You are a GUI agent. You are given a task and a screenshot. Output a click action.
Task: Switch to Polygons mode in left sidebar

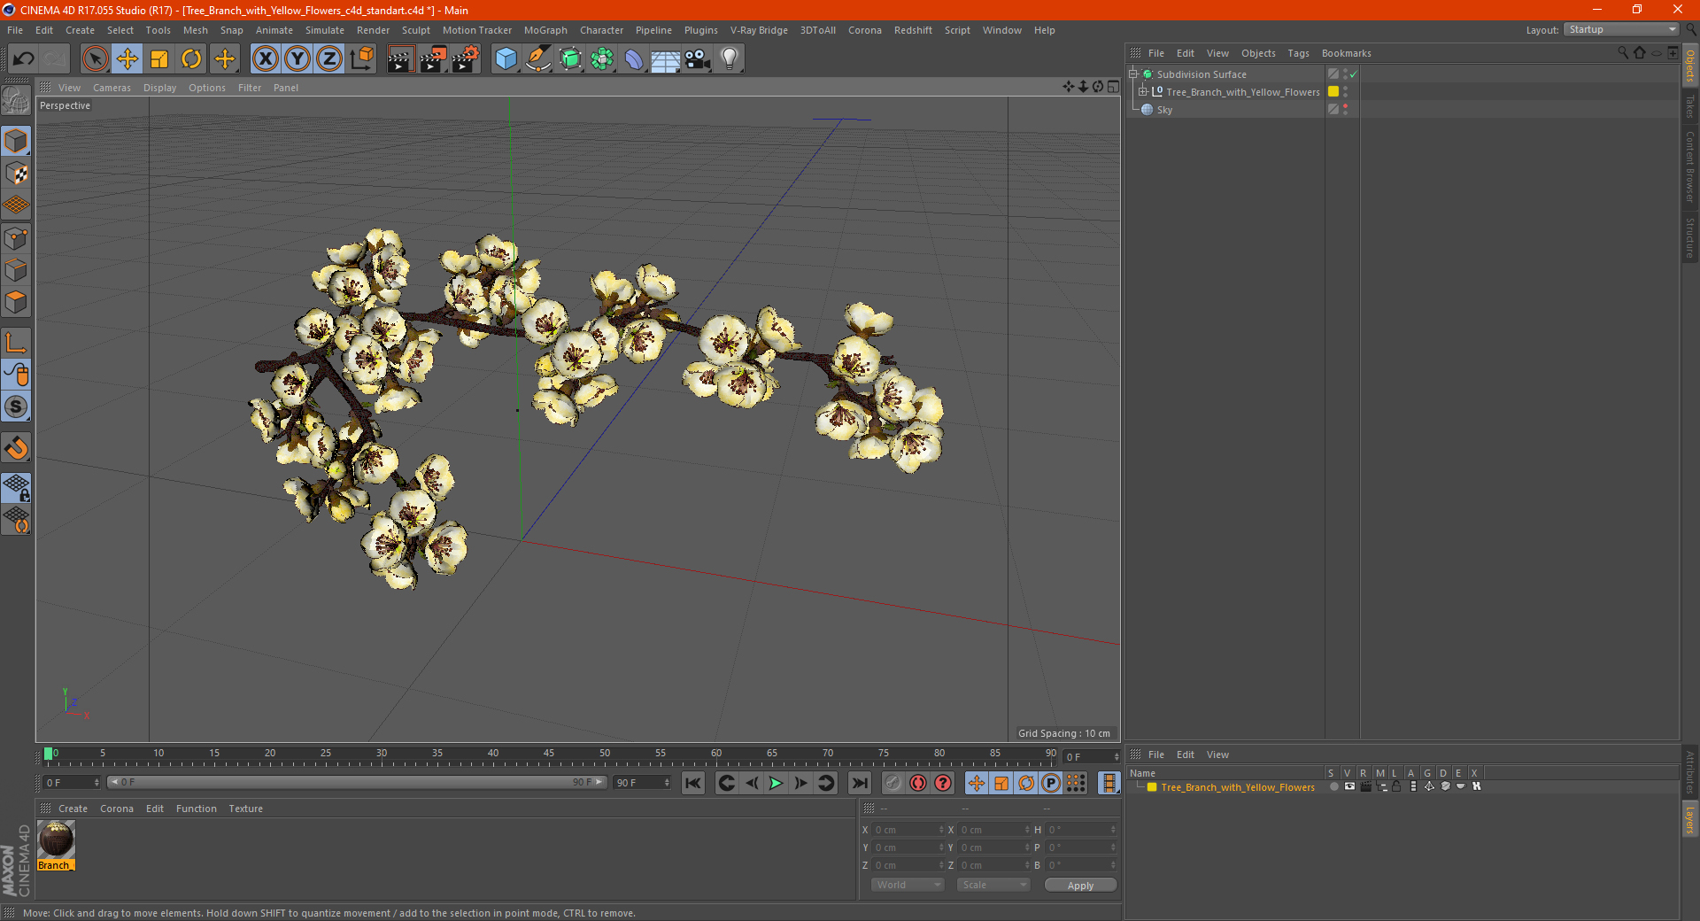tap(16, 302)
